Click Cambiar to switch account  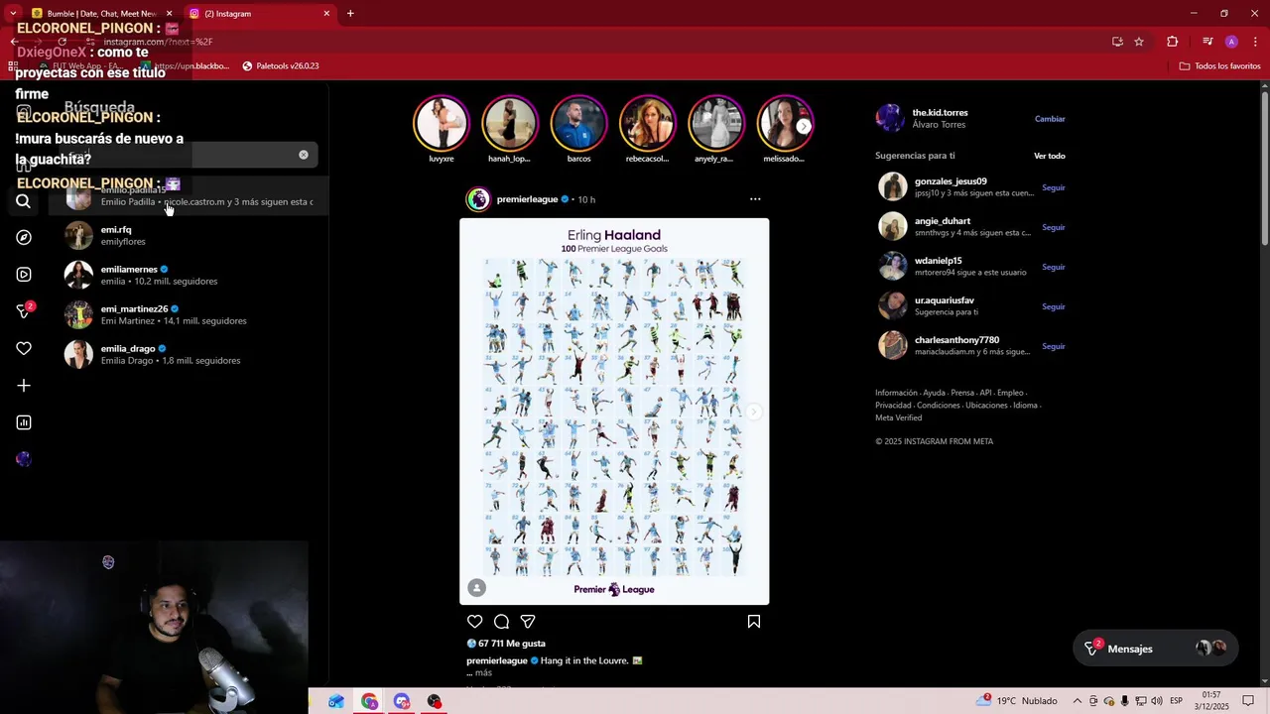tap(1050, 119)
